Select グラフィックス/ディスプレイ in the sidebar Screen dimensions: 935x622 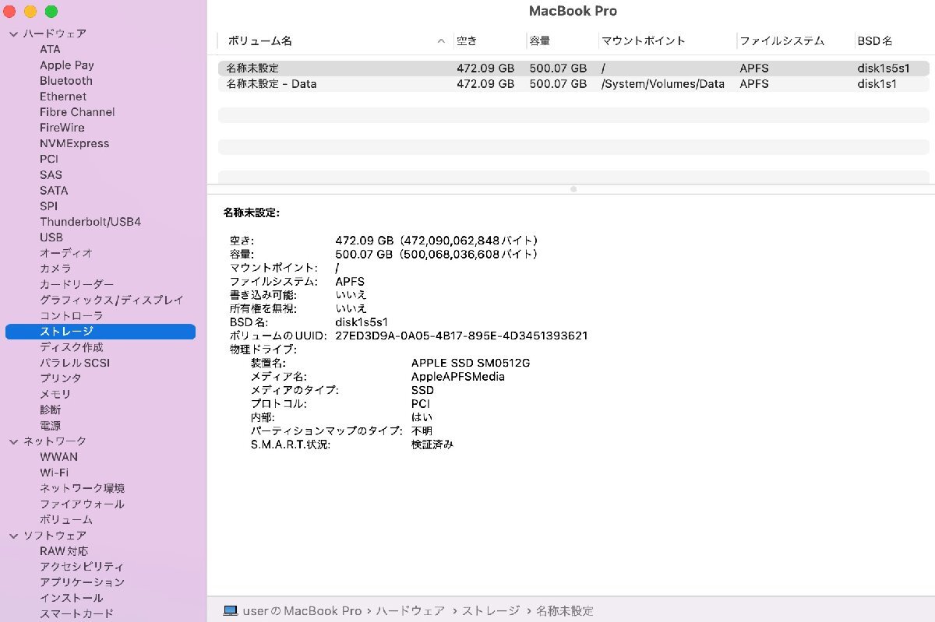[111, 300]
